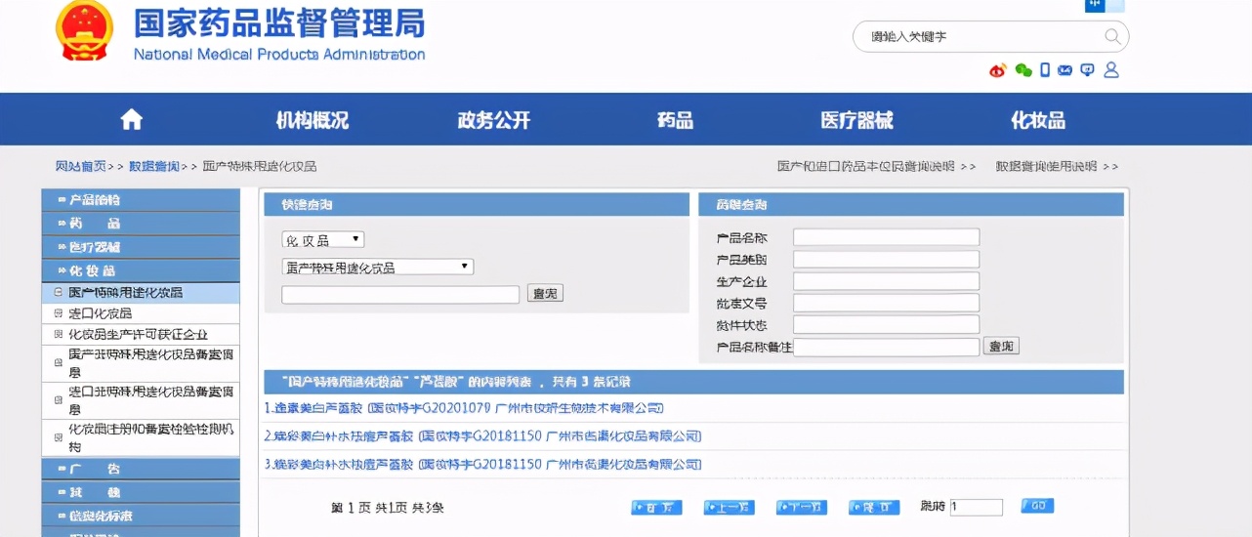This screenshot has height=537, width=1252.
Task: Select 进口化妆品 in the sidebar
Action: [x=100, y=313]
